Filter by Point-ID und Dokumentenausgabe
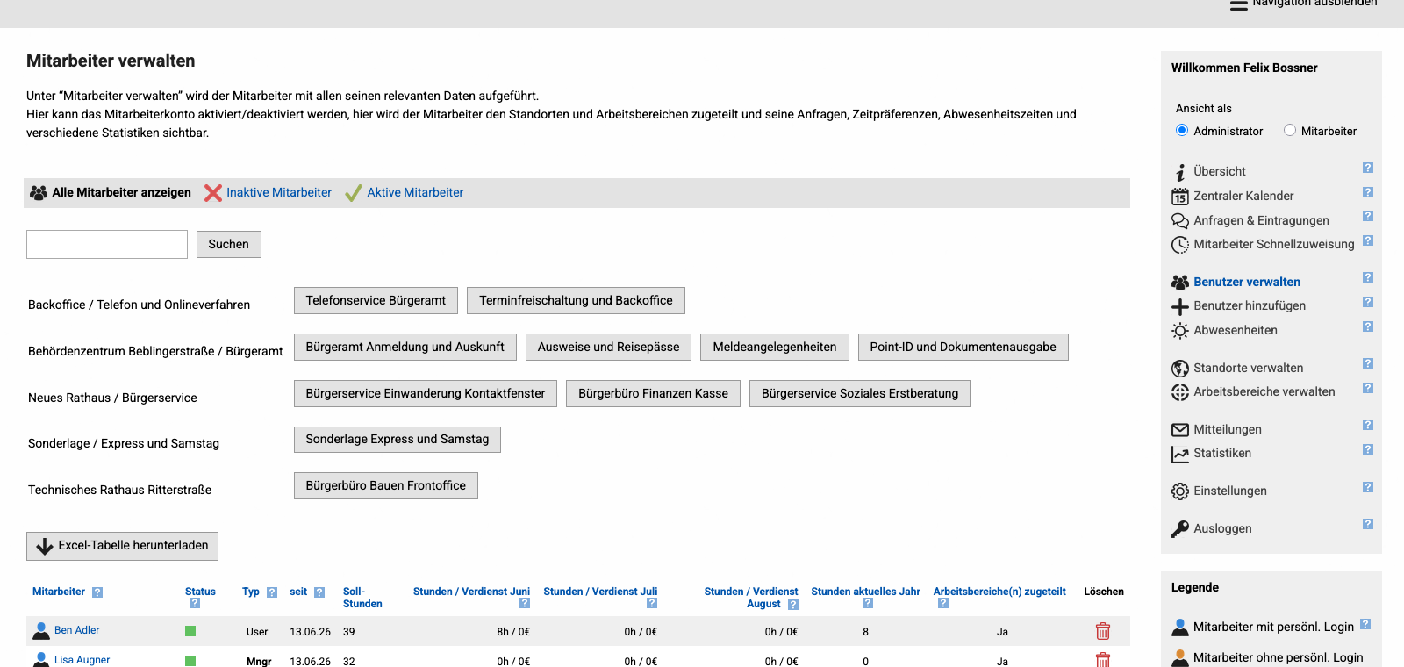Screen dimensions: 1404x667 (963, 348)
